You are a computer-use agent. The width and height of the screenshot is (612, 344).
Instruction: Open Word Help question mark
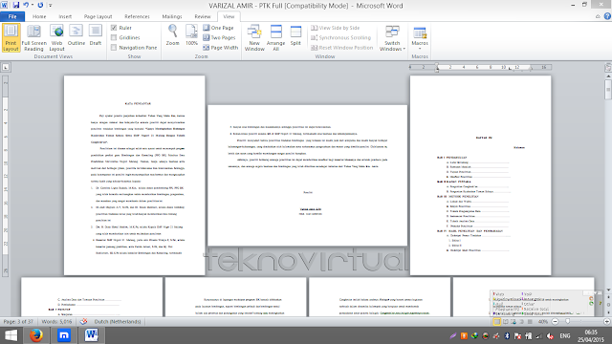coord(607,16)
